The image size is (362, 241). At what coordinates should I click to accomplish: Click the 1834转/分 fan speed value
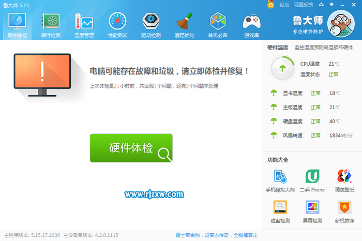pyautogui.click(x=341, y=135)
